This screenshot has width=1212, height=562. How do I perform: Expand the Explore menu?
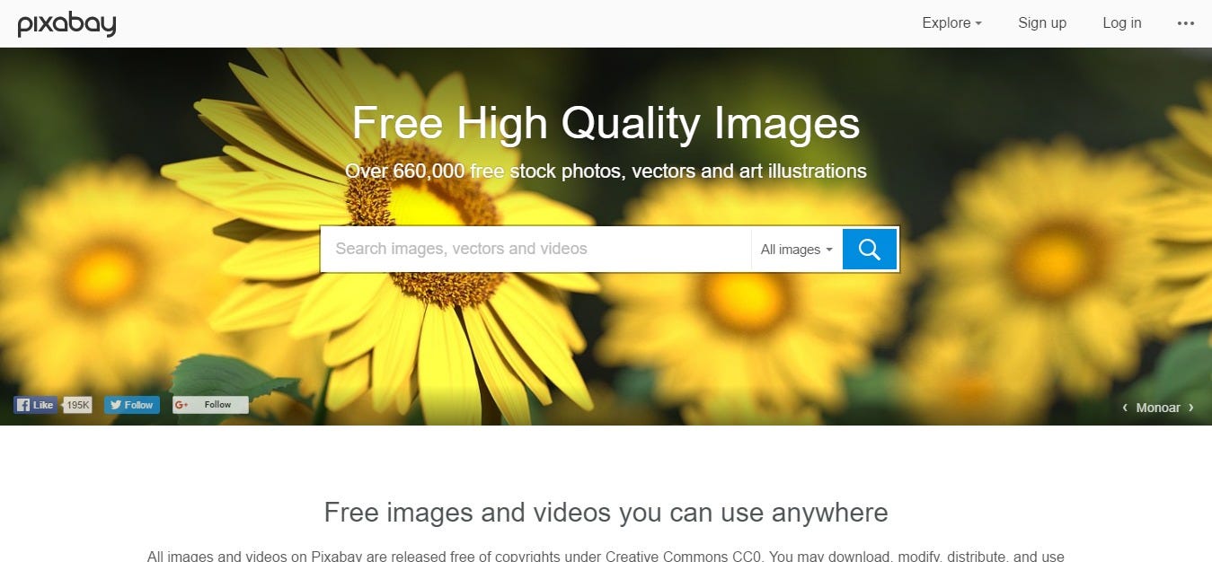point(951,23)
